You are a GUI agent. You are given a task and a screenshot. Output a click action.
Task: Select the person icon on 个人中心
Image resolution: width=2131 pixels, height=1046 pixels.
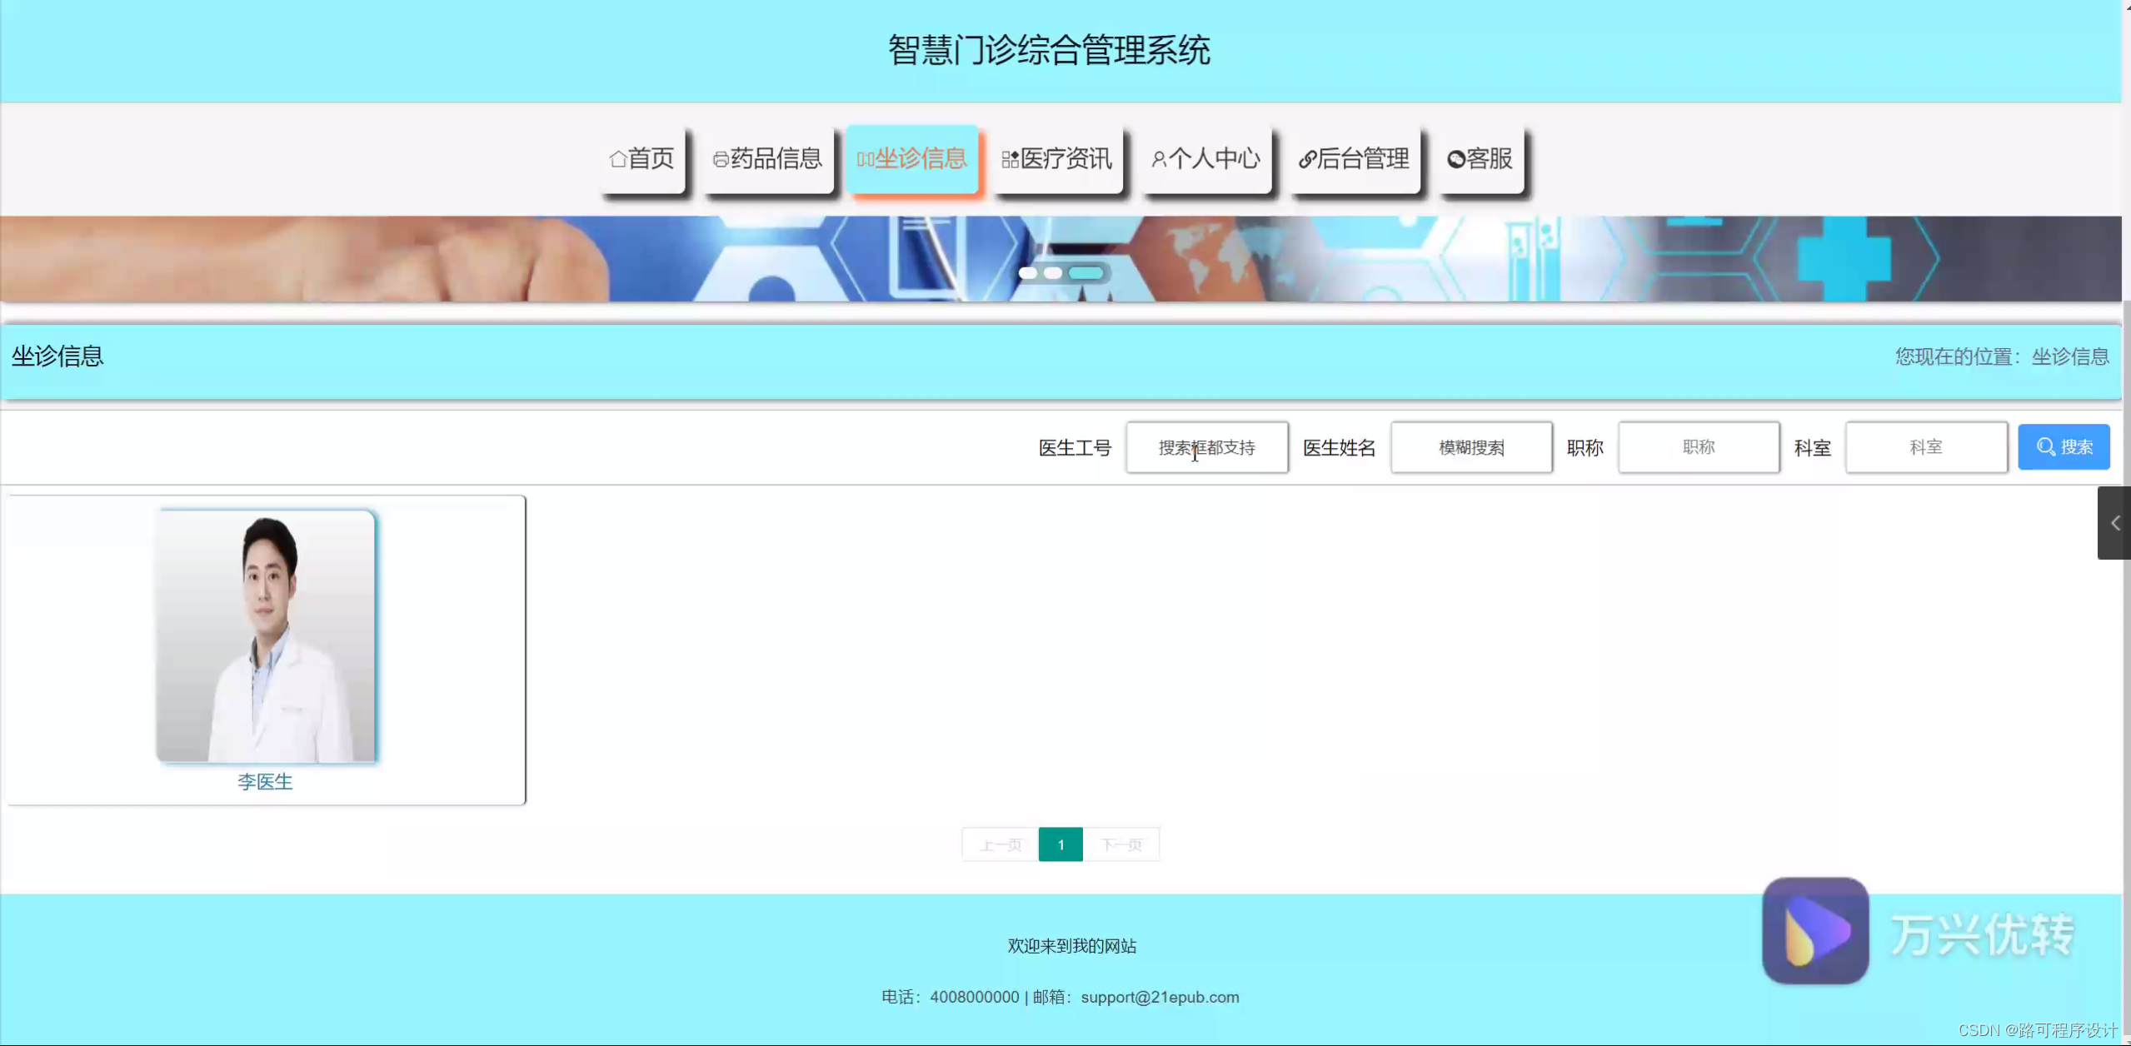point(1159,159)
